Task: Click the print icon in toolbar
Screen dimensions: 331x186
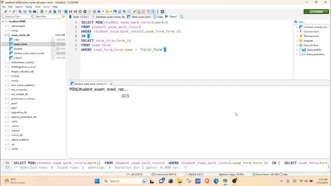Action: tap(35, 11)
